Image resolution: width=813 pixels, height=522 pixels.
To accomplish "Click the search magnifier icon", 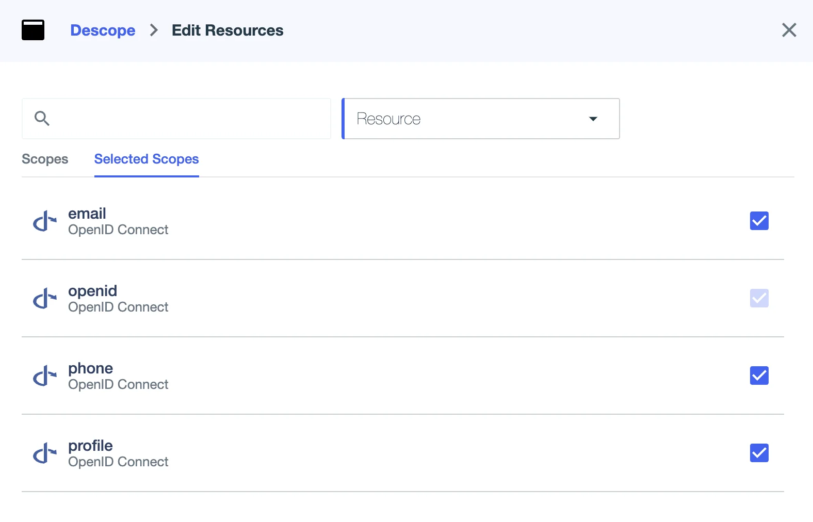I will click(x=42, y=119).
